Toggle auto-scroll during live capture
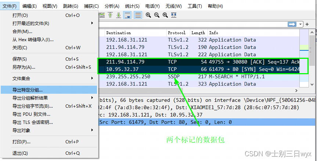317x161 pixels. [127, 15]
